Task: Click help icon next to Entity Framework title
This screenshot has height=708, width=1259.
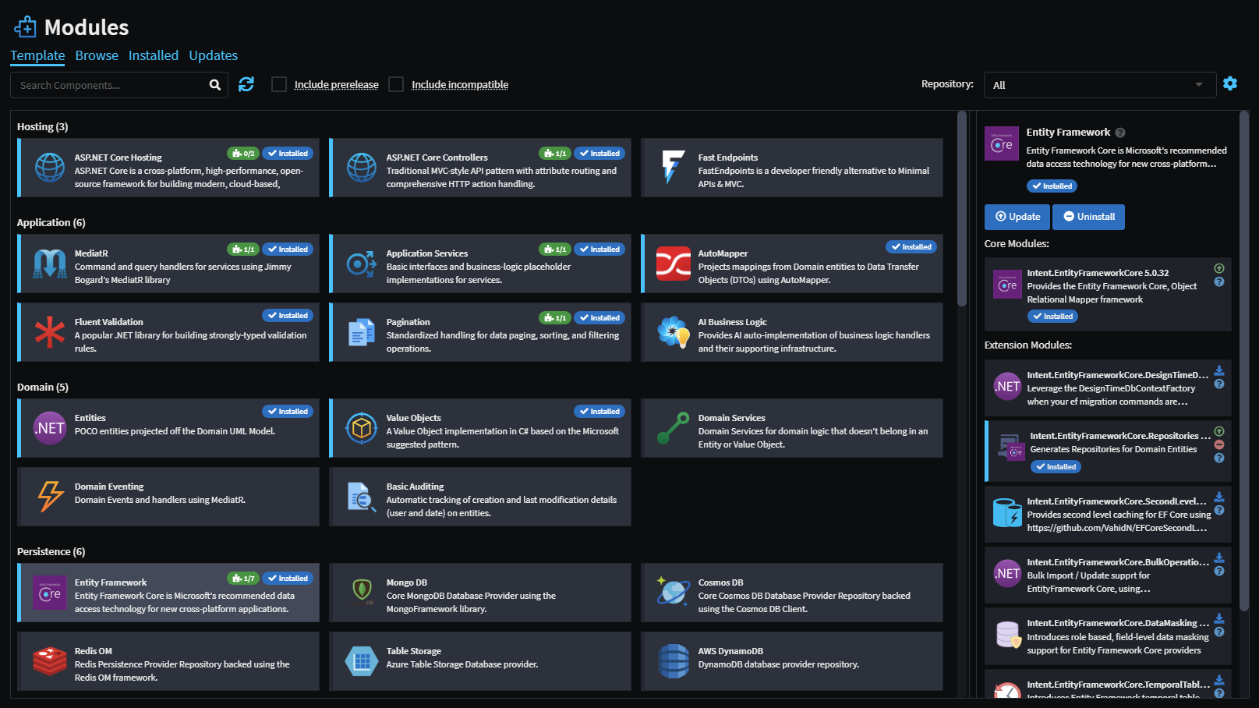Action: point(1120,133)
